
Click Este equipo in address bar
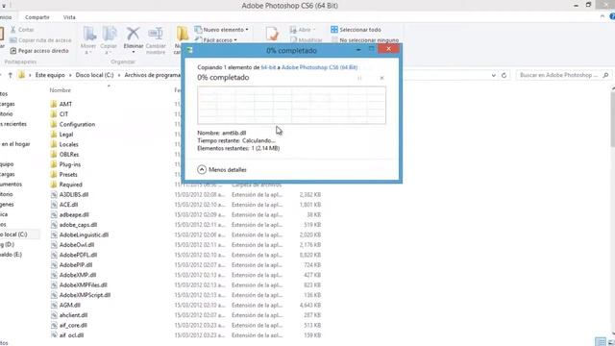coord(50,75)
